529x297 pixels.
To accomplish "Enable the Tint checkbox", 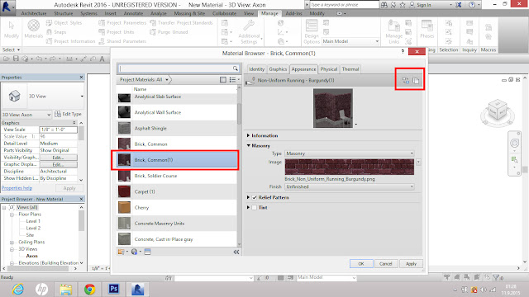I will point(255,208).
